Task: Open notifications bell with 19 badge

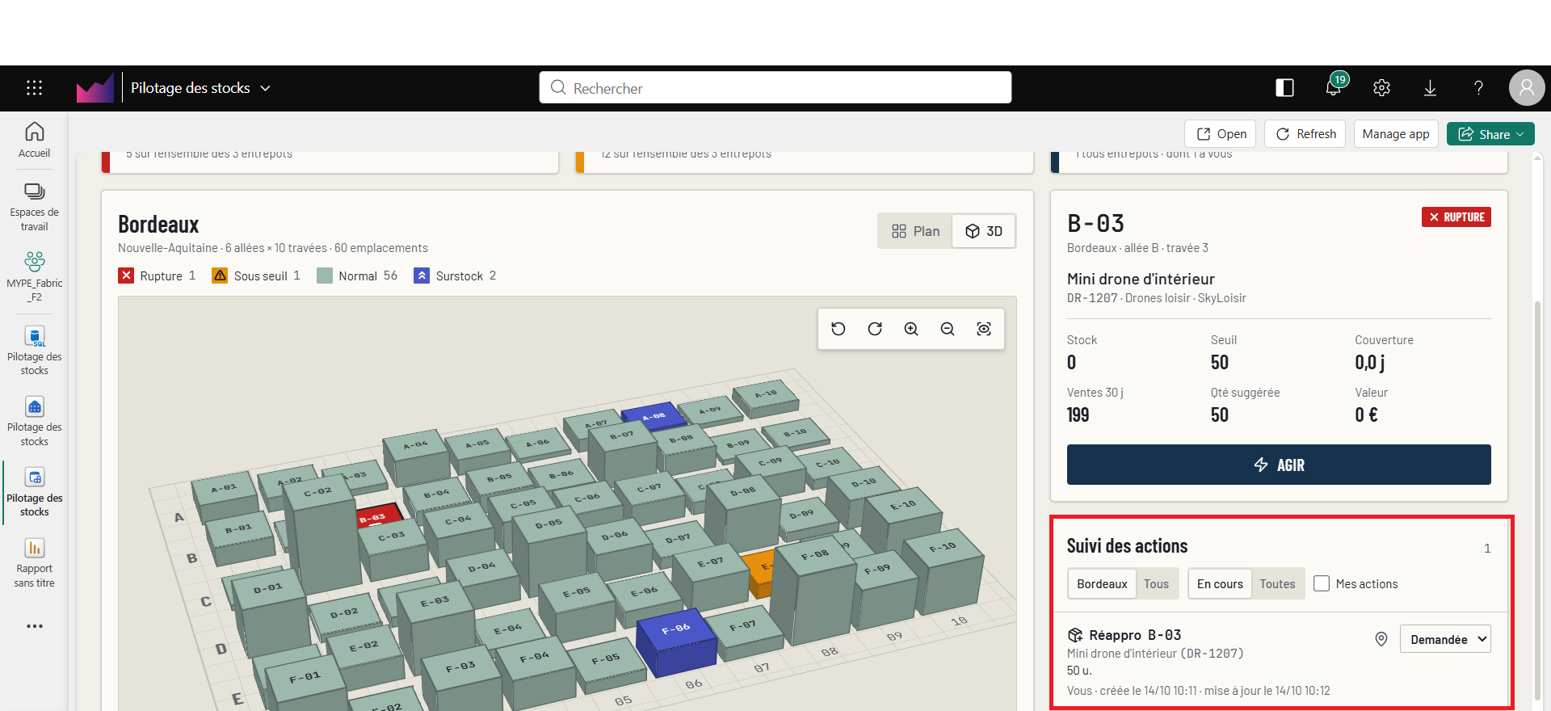Action: pos(1335,86)
